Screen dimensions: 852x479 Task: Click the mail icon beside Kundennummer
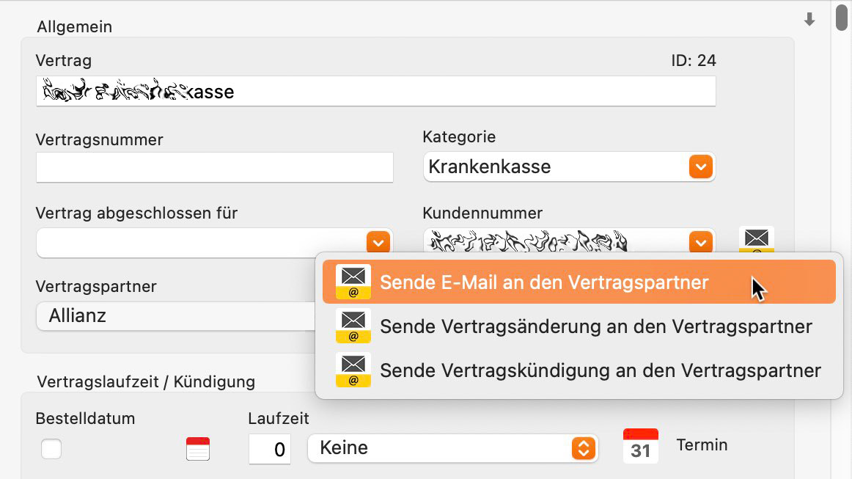coord(756,239)
